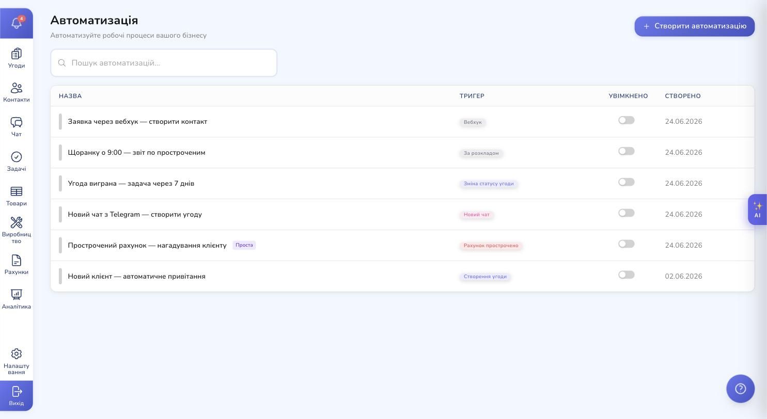
Task: Enable Прострочений рахунок automation switch
Action: click(627, 244)
